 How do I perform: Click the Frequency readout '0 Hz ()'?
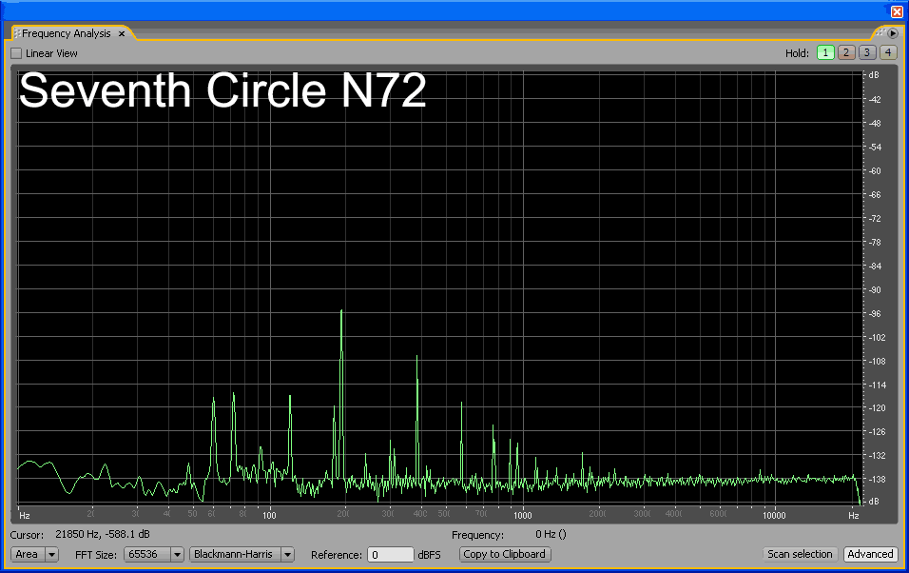(551, 534)
